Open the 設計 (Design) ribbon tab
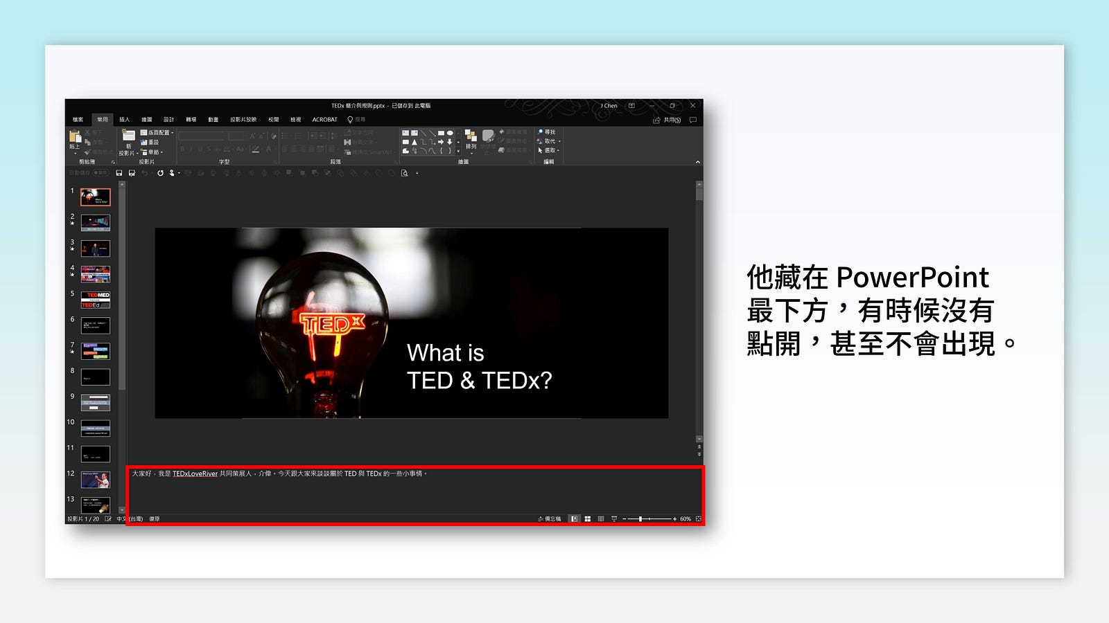The image size is (1109, 623). click(x=168, y=120)
